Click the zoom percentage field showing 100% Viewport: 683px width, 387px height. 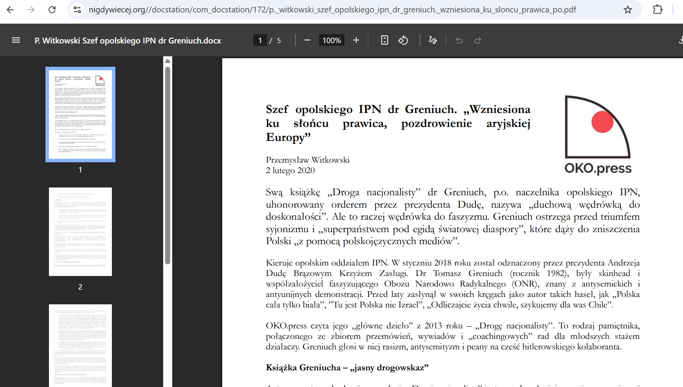coord(331,40)
